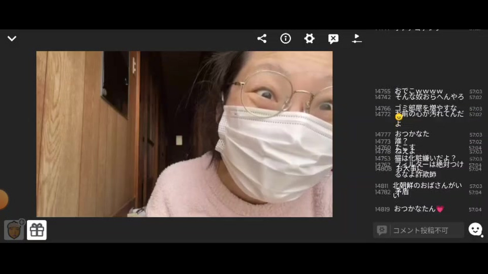488x274 pixels.
Task: Collapse the player with the down chevron
Action: coord(12,39)
